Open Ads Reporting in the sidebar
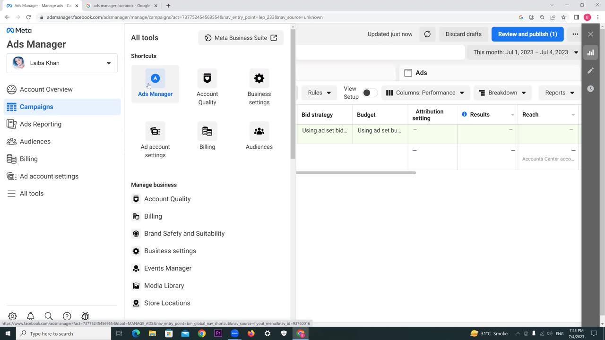Image resolution: width=605 pixels, height=340 pixels. click(62, 124)
